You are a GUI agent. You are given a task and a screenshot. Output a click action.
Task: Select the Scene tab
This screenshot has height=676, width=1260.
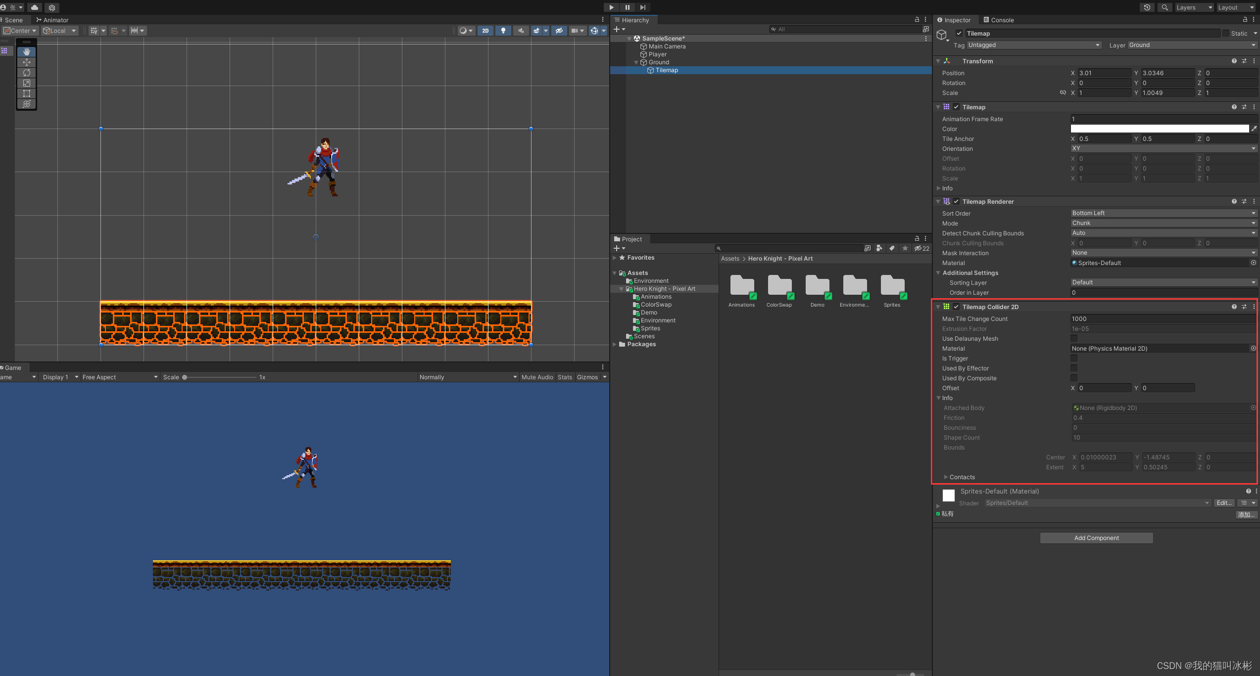point(13,20)
